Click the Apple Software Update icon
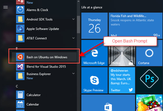Screen dimensions: 163x111 20,29
